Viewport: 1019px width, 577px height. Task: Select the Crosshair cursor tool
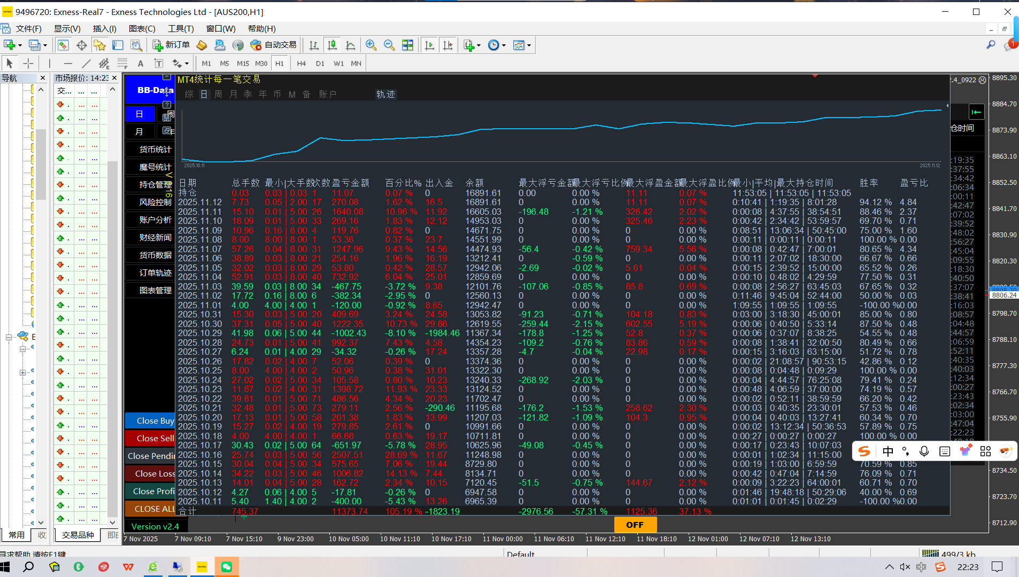28,64
